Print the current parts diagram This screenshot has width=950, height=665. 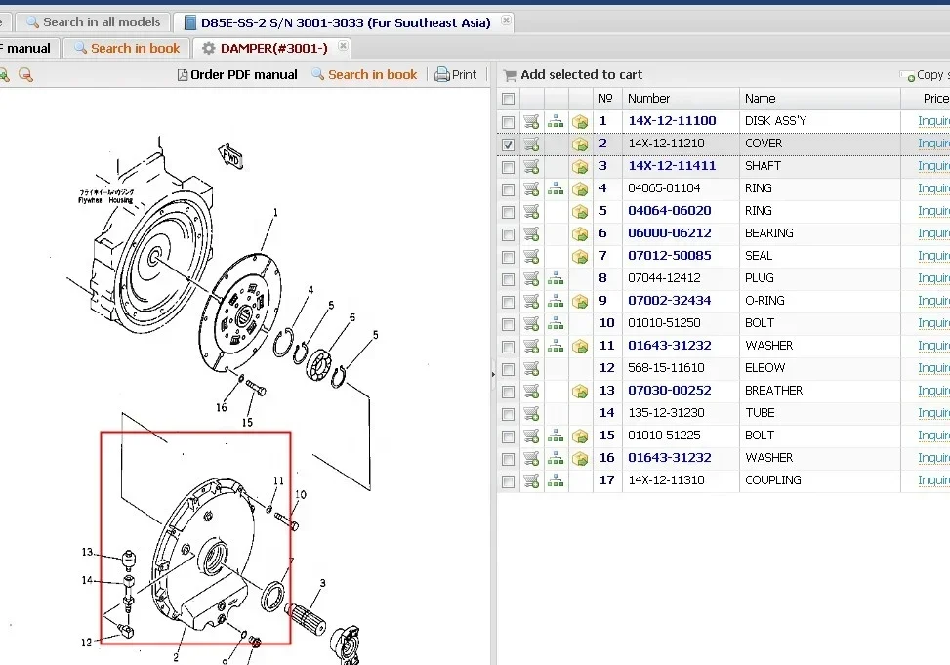(x=456, y=75)
